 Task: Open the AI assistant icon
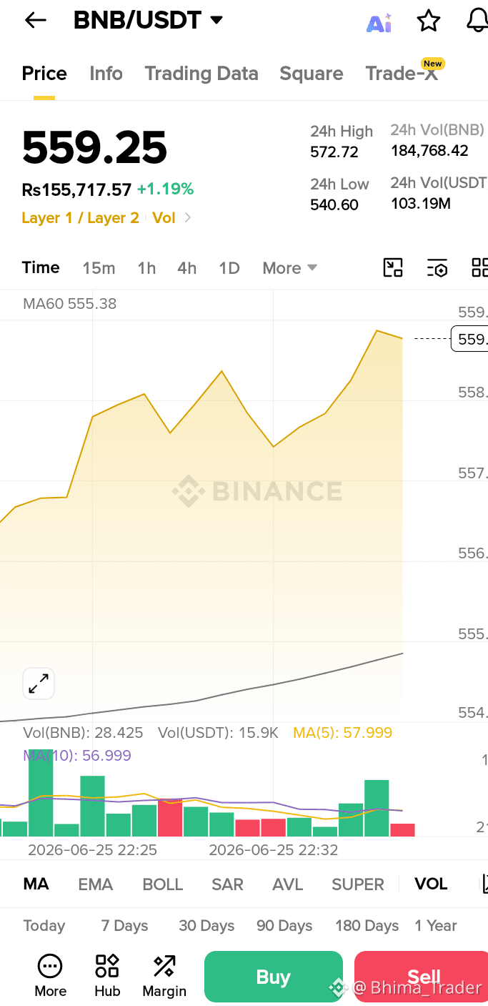379,22
